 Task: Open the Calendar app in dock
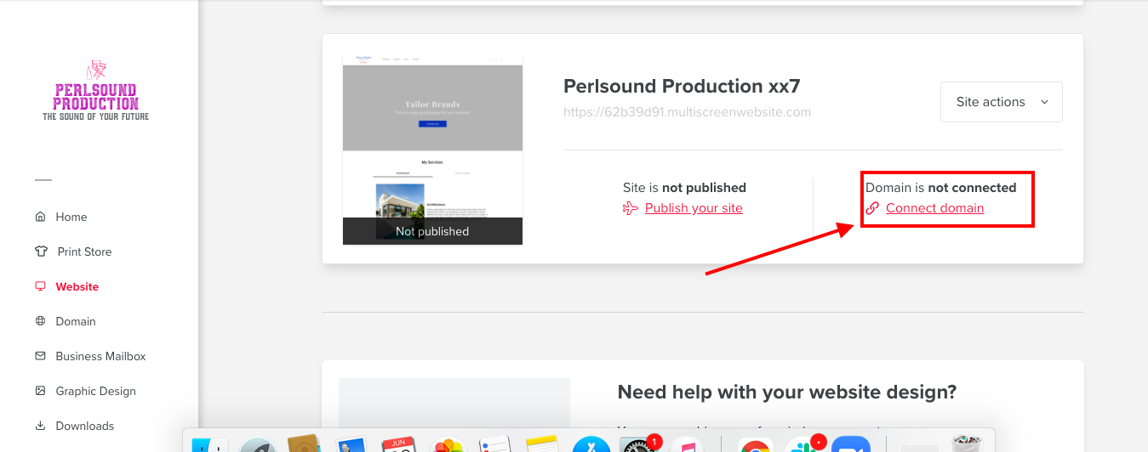pos(398,445)
